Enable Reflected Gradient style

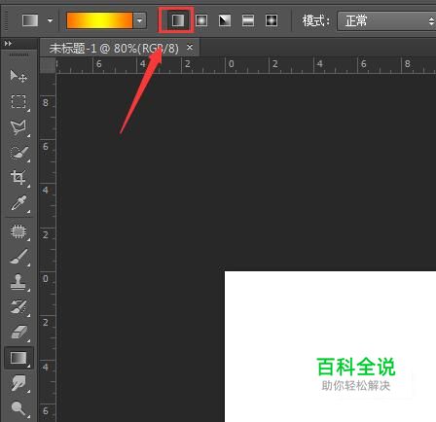[248, 20]
